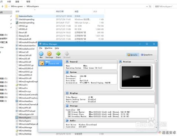Click the General section icon
The image size is (177, 136).
67,62
